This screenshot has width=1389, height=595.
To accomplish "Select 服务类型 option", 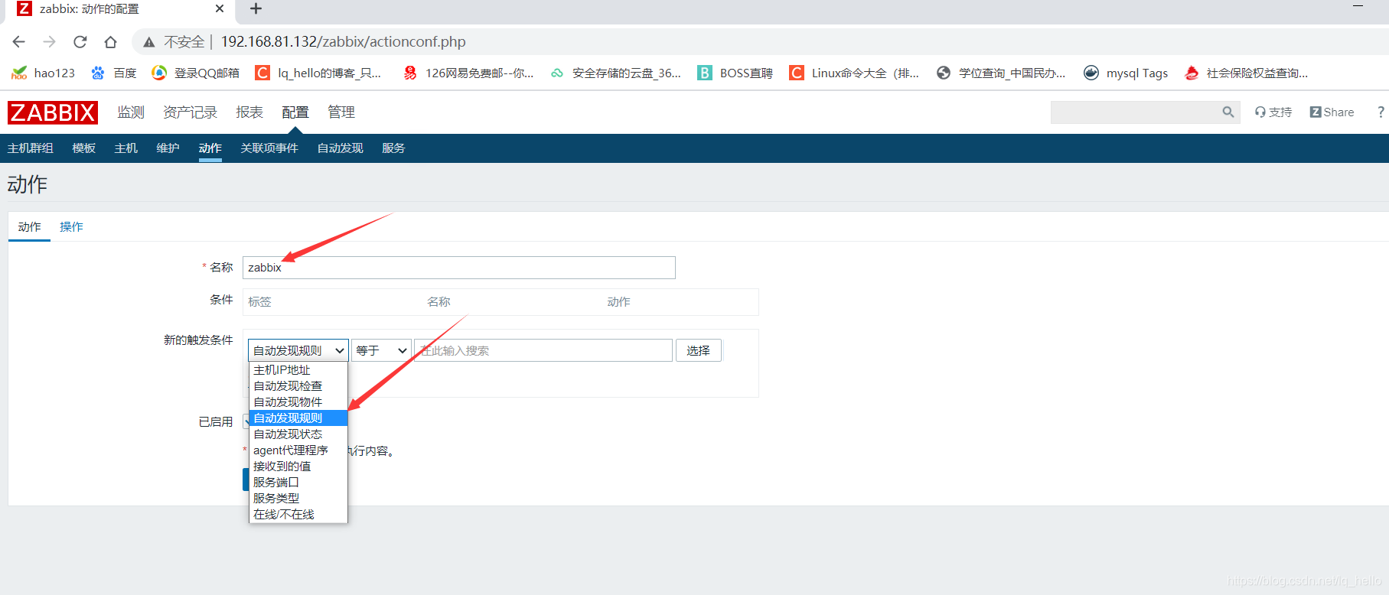I will [x=298, y=499].
